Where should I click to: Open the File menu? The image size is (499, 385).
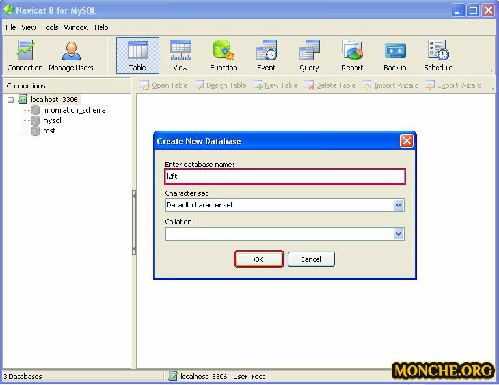tap(10, 28)
